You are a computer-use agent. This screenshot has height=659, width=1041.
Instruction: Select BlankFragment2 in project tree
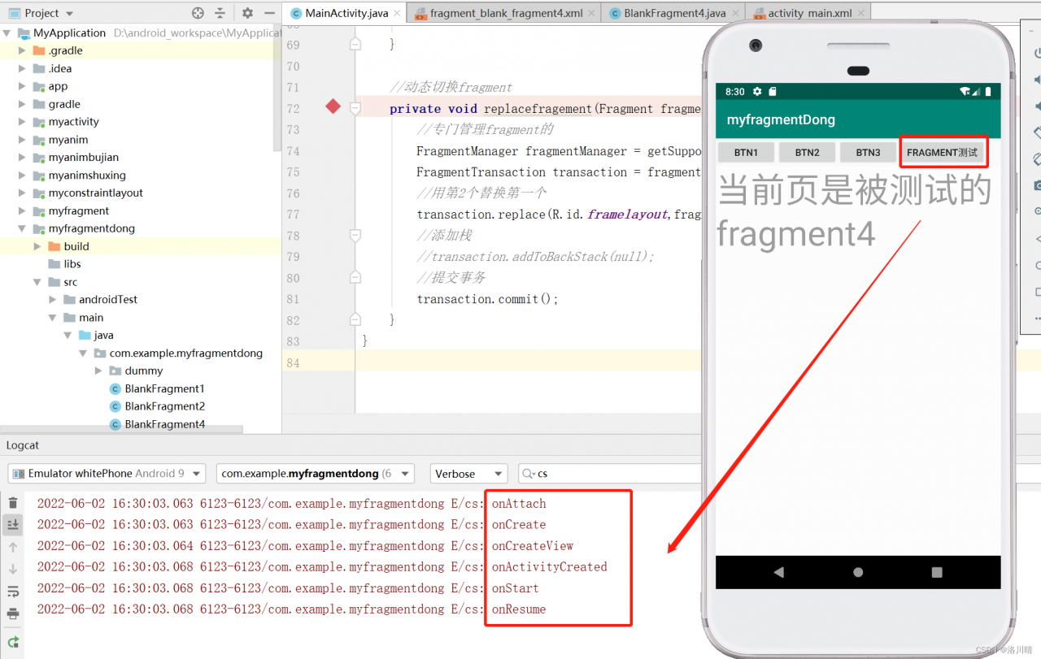[x=164, y=406]
